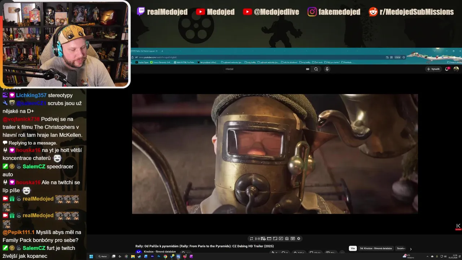The image size is (462, 260).
Task: Click the film clapper icon in enhancer toolbar
Action: coord(269,239)
